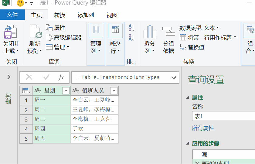
Task: Click the cell 李白云，夏萌萌...
Action: coord(94,138)
